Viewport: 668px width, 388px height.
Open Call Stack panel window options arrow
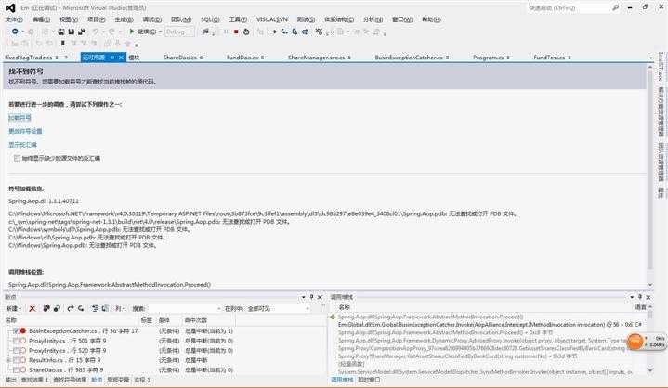point(632,297)
